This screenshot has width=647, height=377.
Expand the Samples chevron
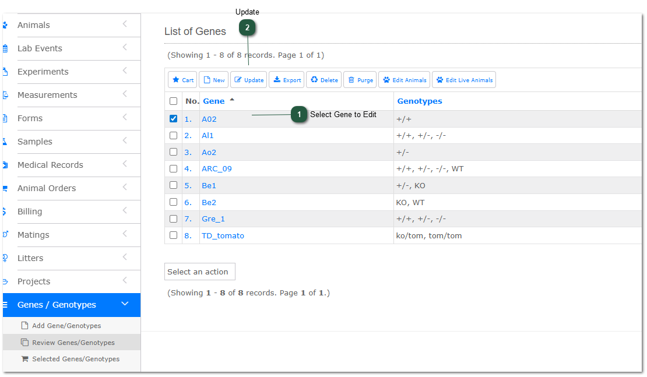(x=125, y=140)
